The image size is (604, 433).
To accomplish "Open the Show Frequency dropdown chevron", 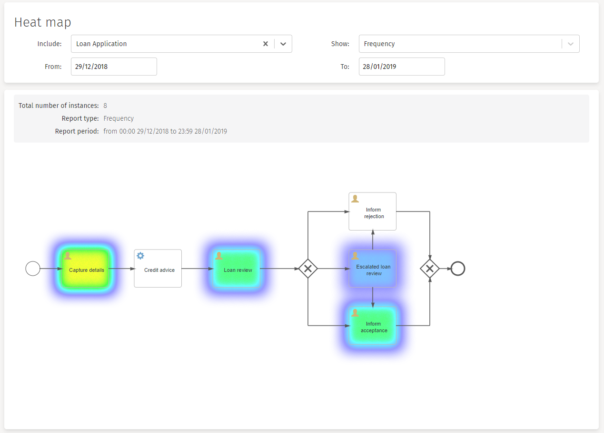I will point(571,44).
